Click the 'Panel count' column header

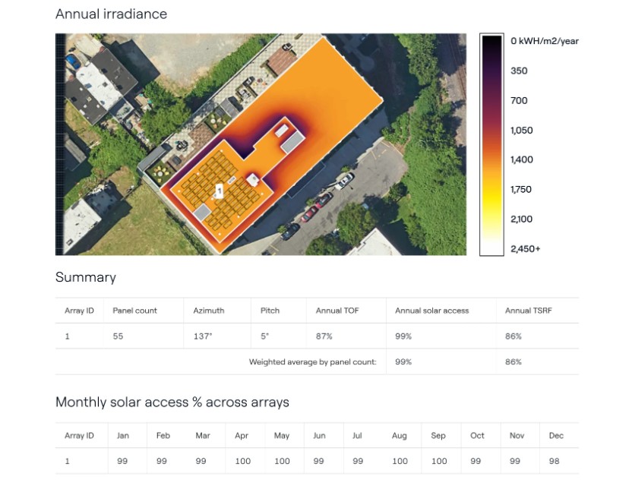[x=134, y=311]
